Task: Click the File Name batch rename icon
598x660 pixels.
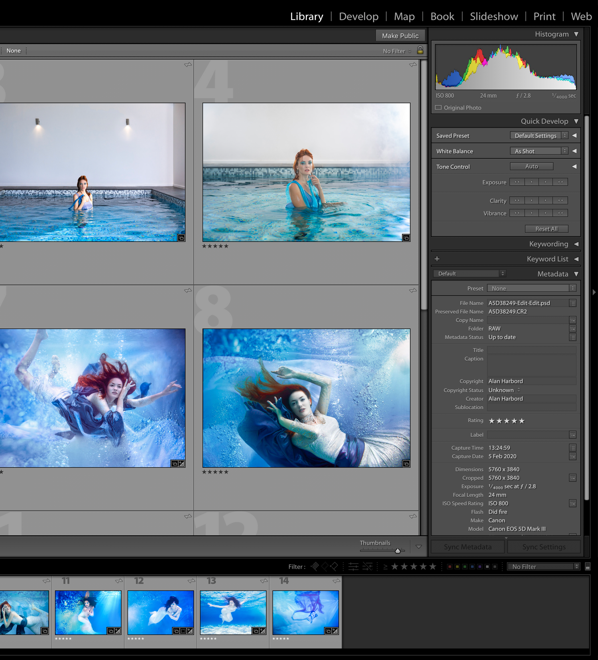Action: pos(572,303)
